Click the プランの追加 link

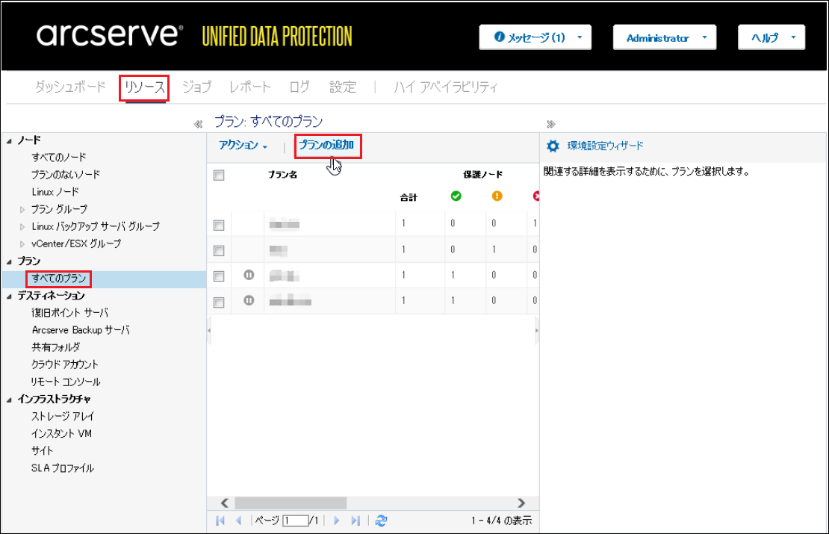(326, 145)
